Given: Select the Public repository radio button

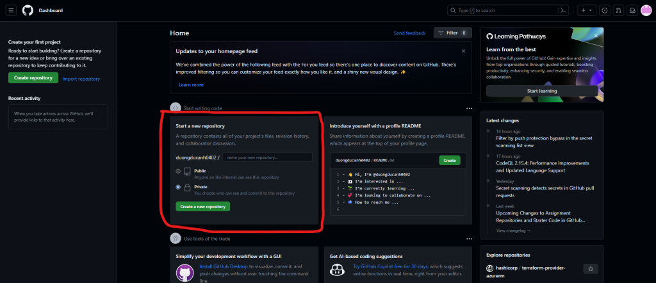Looking at the screenshot, I should [178, 172].
